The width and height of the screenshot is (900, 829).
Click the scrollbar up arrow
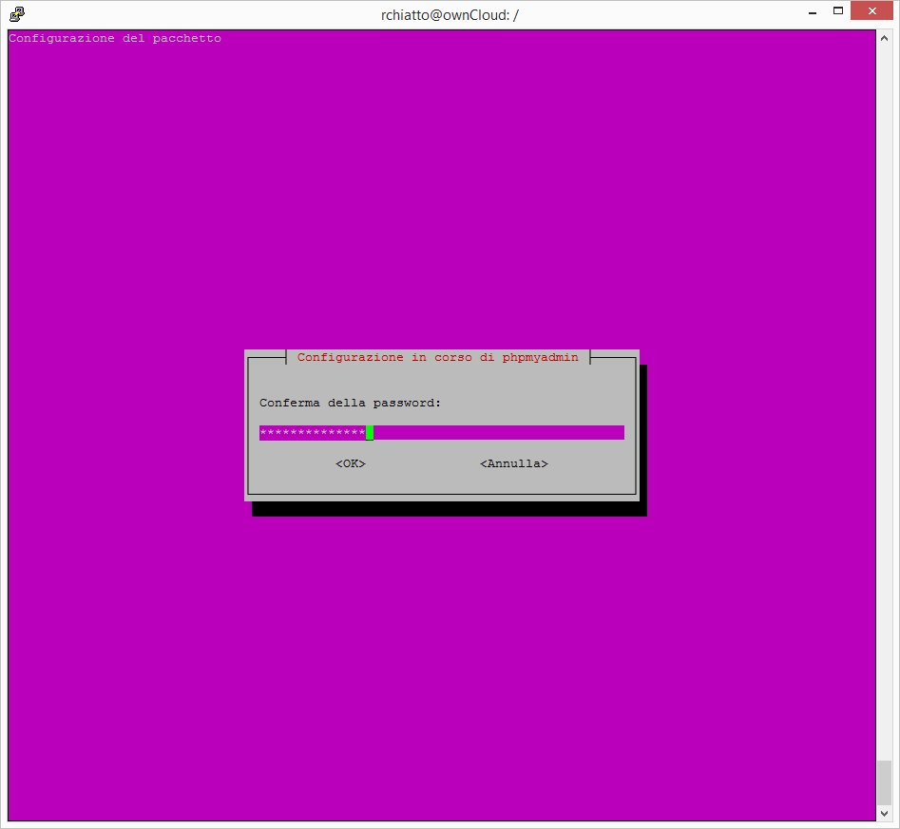tap(884, 38)
